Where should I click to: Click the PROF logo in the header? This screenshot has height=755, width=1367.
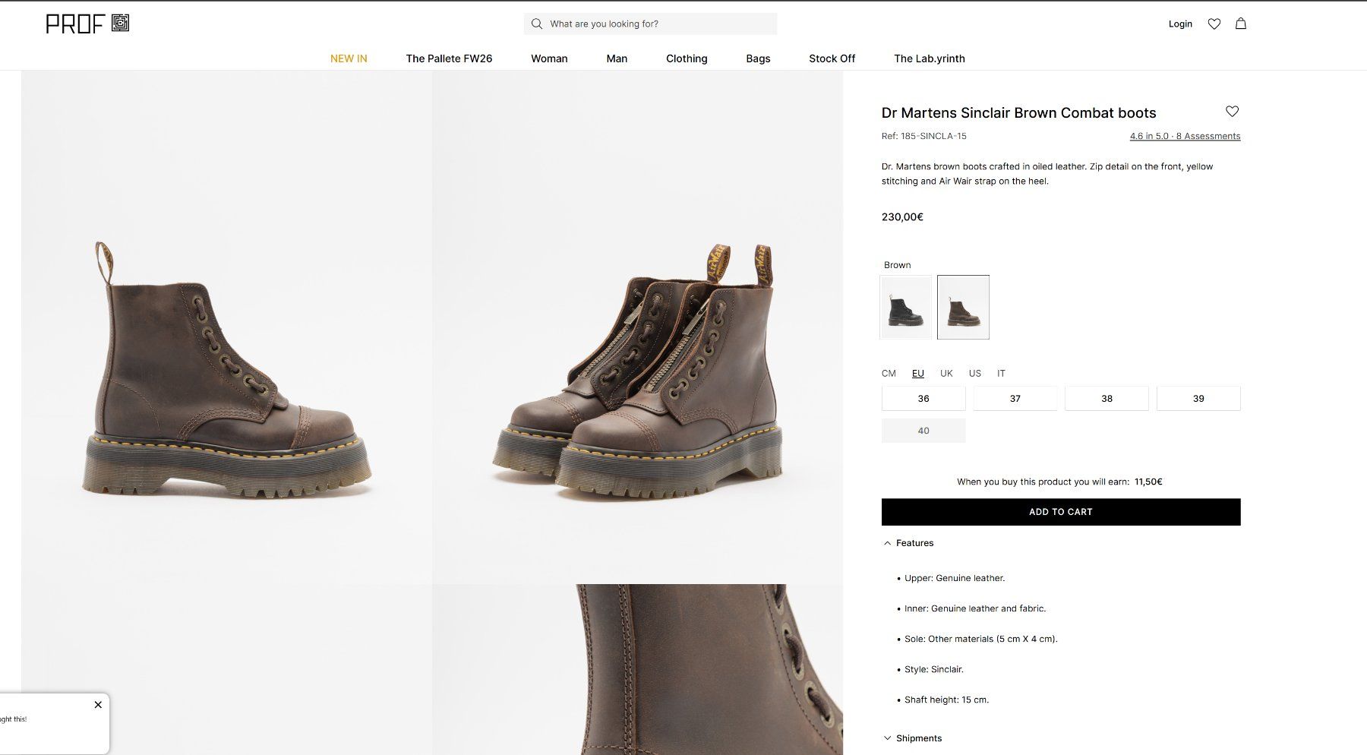pos(87,24)
